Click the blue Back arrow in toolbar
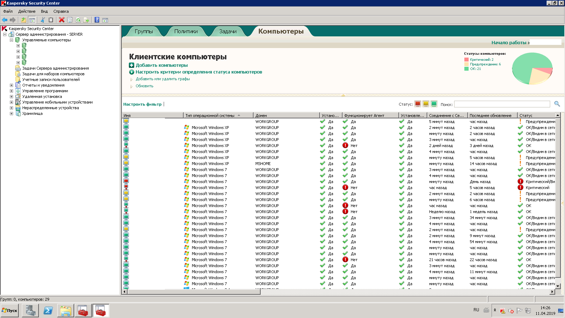Image resolution: width=565 pixels, height=318 pixels. [x=5, y=20]
